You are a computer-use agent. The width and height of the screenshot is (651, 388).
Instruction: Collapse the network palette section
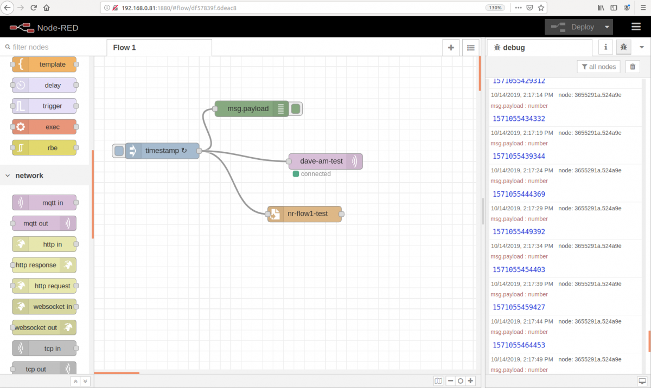[8, 175]
